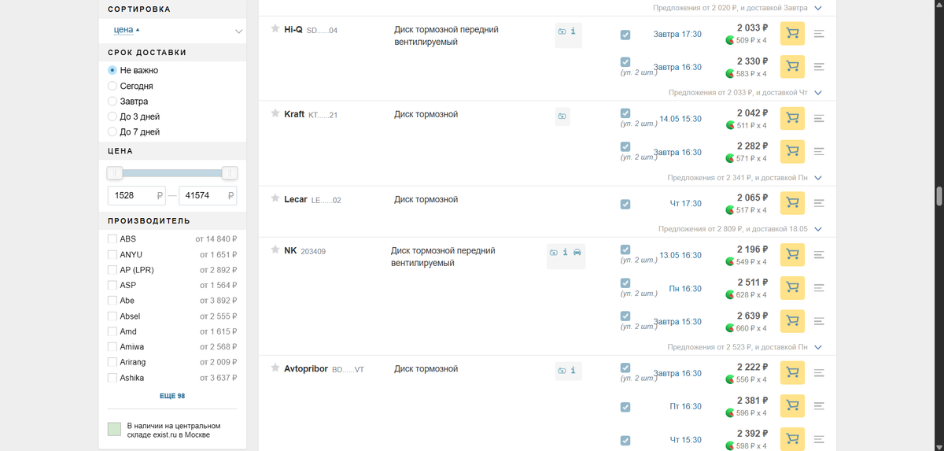Open the photo icon for NK disc
The height and width of the screenshot is (451, 944).
coord(554,253)
